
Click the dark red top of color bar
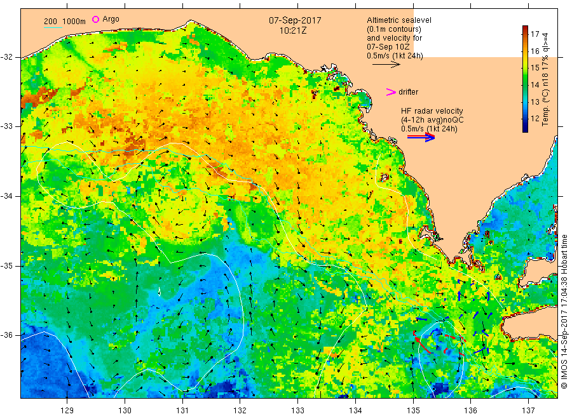[x=525, y=28]
